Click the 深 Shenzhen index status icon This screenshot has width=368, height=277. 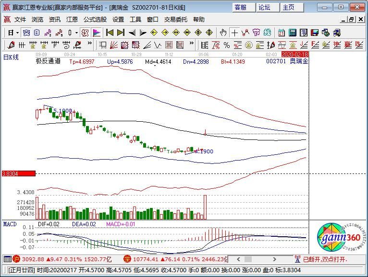127,259
